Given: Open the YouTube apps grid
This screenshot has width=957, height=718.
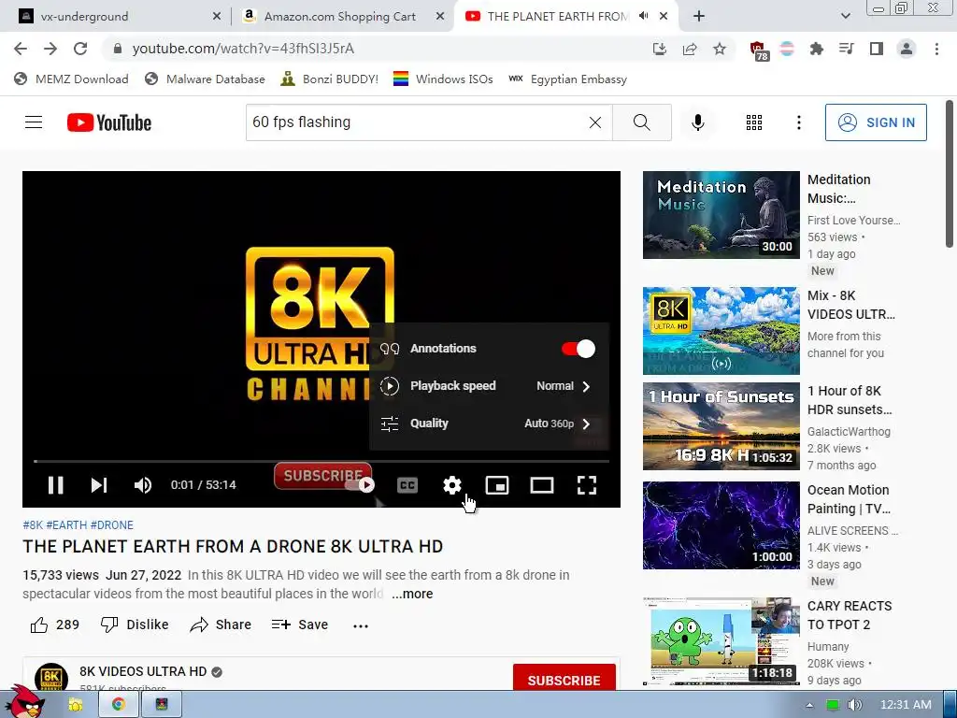Looking at the screenshot, I should 754,122.
